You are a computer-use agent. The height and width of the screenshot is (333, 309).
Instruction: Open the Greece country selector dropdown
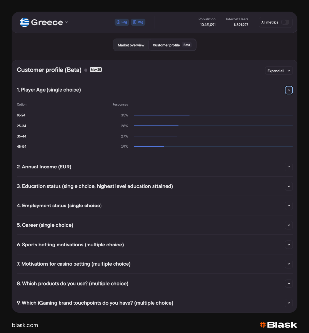(66, 22)
